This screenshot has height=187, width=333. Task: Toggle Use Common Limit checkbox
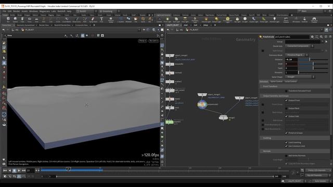(x=286, y=146)
